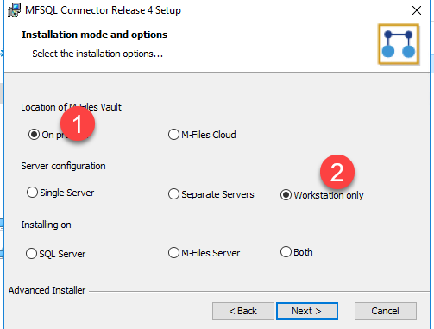
Task: Choose the Separate Servers option
Action: 211,194
